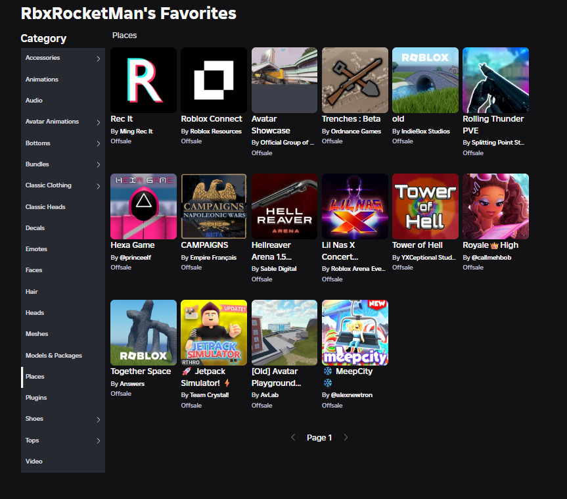Image resolution: width=567 pixels, height=499 pixels.
Task: Open the Tower of Hell title link
Action: pyautogui.click(x=417, y=245)
